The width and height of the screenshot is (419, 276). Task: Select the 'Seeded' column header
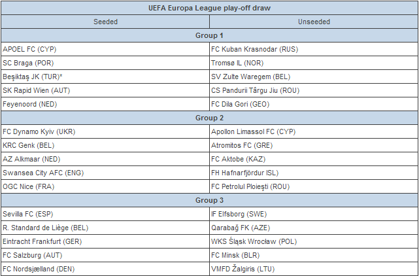(105, 22)
